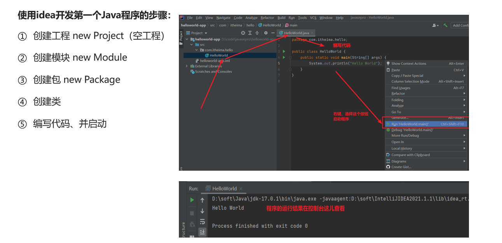Click itheima breadcrumb in navigation bar

point(236,25)
